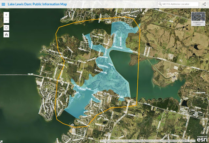The width and height of the screenshot is (209, 143).
Task: Open the hamburger menu
Action: pos(3,4)
